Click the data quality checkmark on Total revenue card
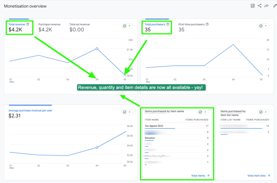Viewport: 277px width, 183px height. 125,26
